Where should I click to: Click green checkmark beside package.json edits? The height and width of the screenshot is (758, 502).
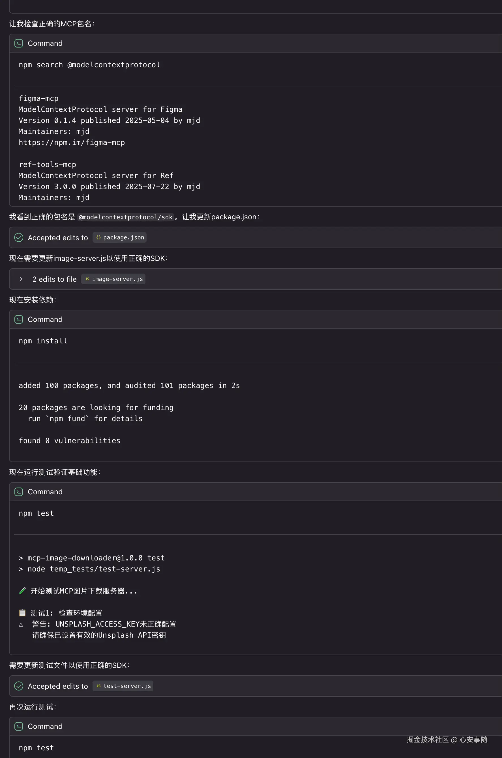point(19,237)
